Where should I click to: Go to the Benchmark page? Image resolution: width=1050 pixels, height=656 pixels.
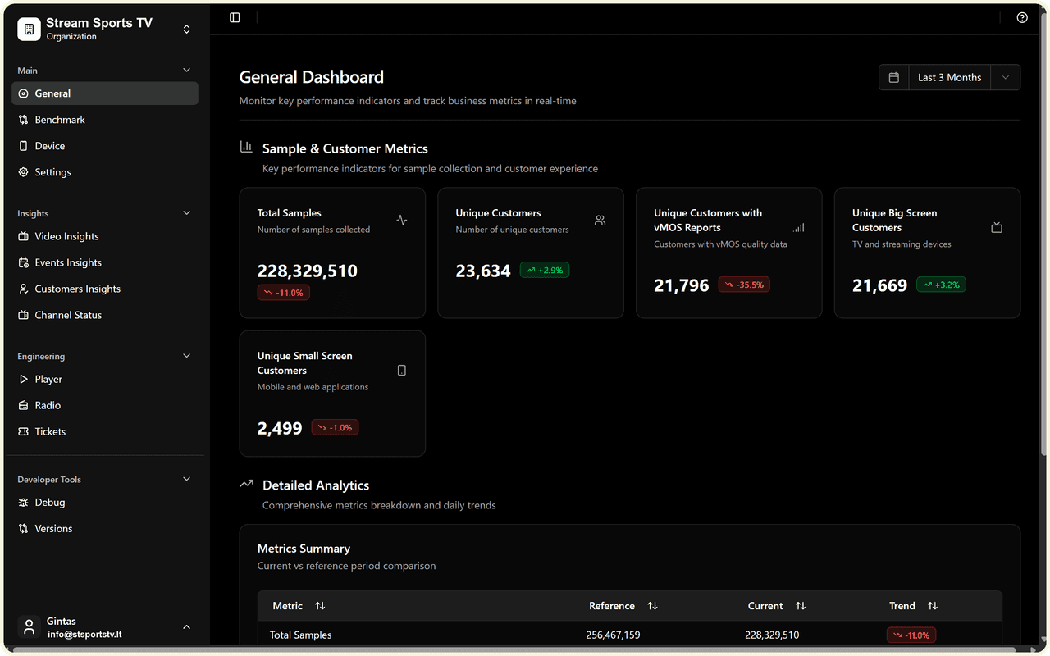pos(105,120)
